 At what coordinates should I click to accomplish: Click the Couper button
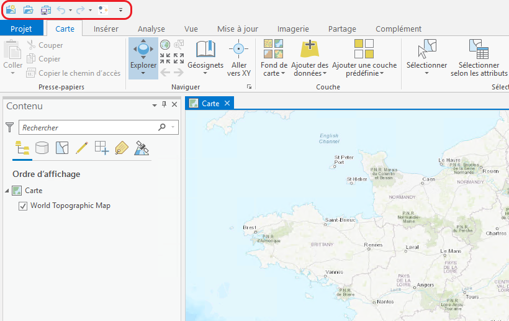(45, 45)
